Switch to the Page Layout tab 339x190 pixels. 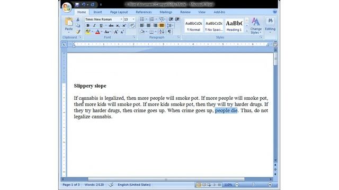point(119,12)
